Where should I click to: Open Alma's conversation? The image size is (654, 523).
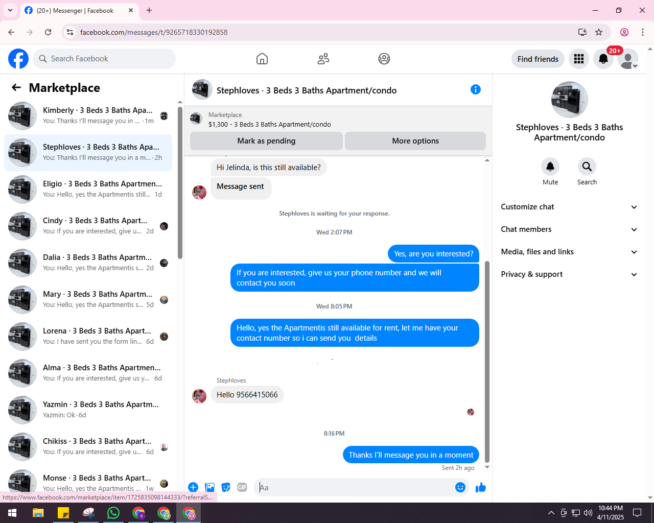88,373
